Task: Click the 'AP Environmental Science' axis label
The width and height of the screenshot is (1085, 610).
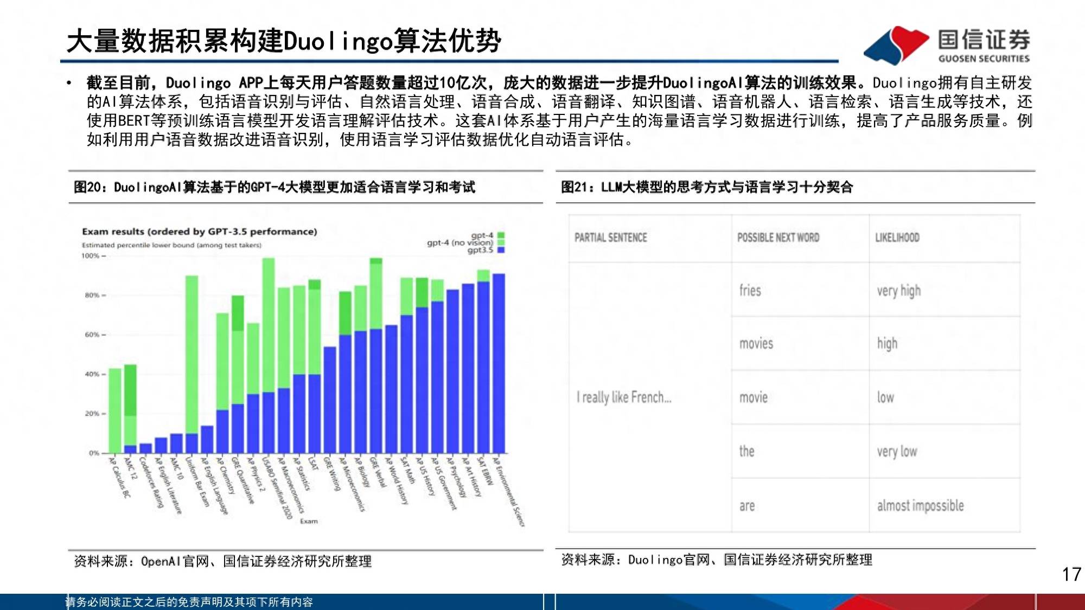Action: click(x=509, y=492)
